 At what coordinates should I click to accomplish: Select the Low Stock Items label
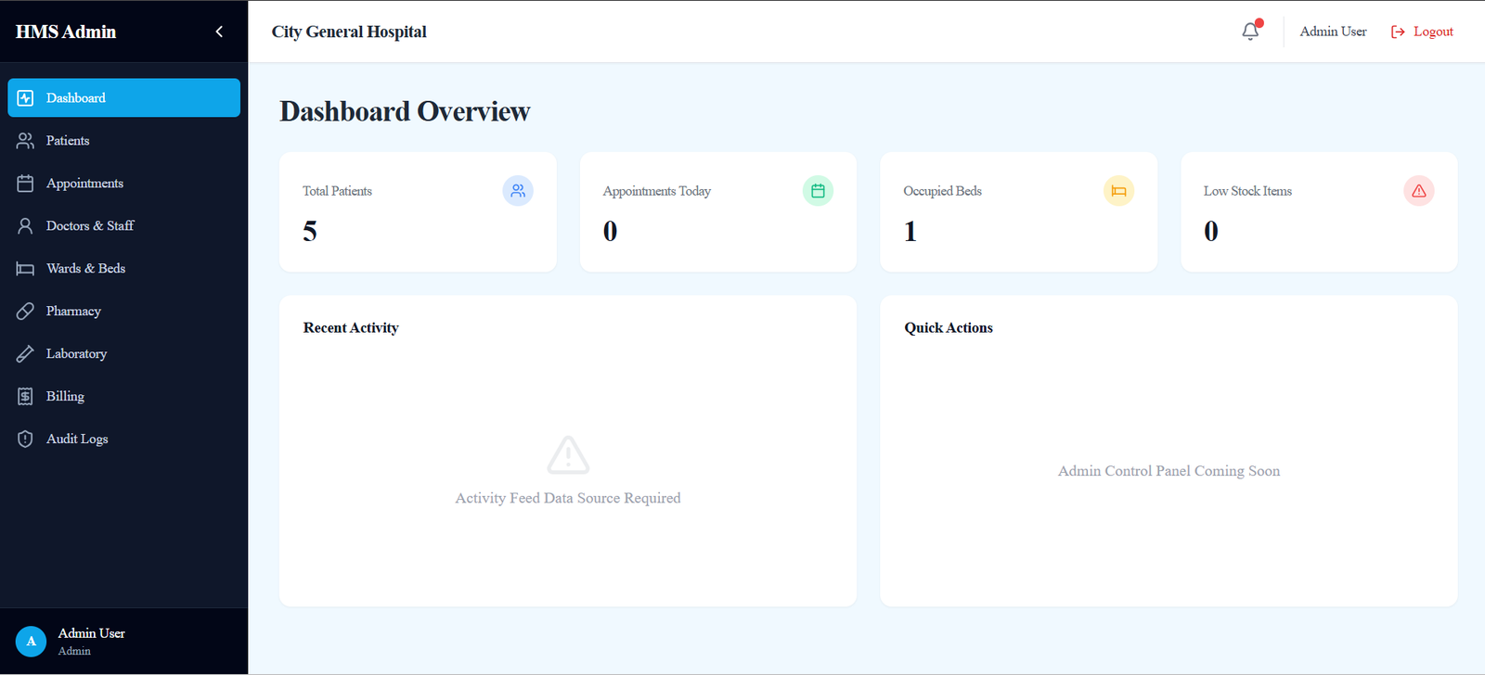[1247, 191]
